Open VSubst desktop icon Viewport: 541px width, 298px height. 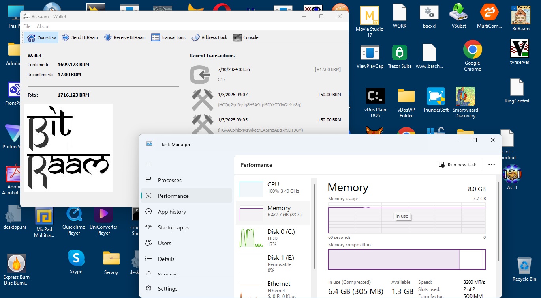(459, 16)
